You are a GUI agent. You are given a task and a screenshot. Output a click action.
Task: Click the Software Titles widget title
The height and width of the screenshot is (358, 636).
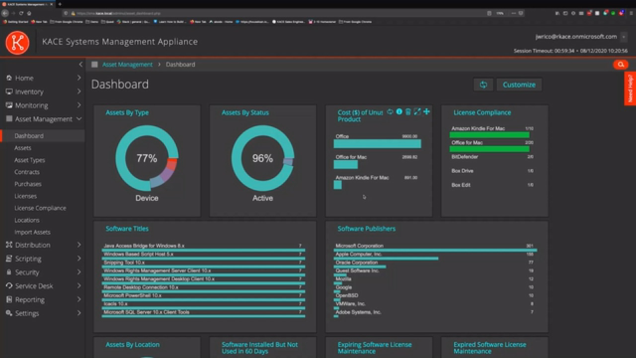click(x=127, y=229)
